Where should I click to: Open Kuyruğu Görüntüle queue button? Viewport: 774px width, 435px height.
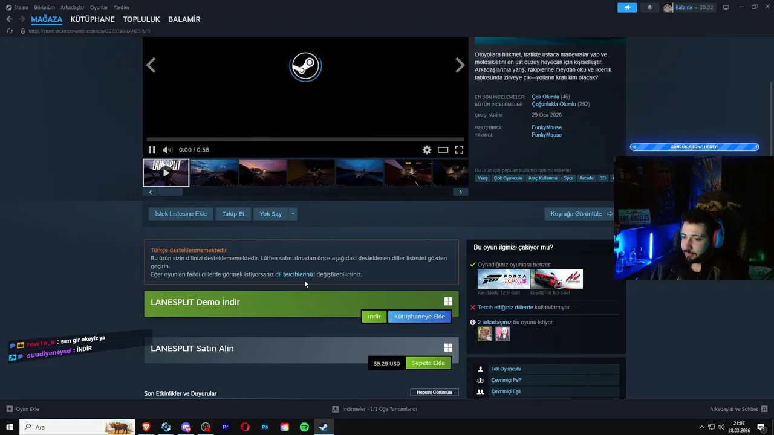tap(581, 214)
